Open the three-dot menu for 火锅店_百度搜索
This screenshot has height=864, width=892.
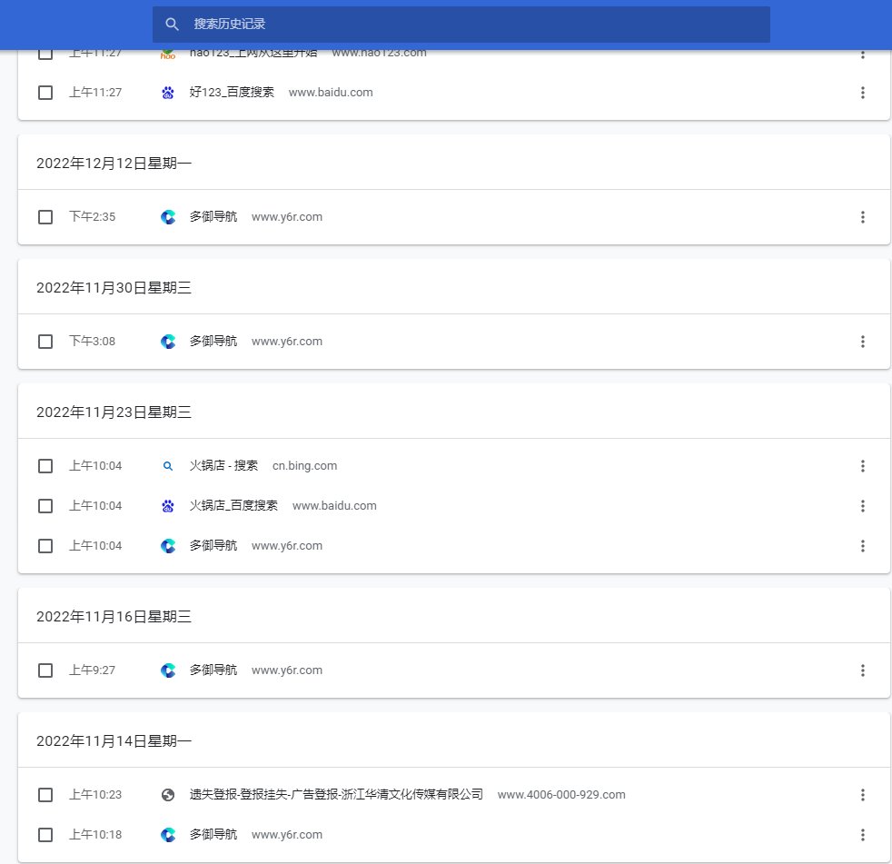pyautogui.click(x=862, y=505)
